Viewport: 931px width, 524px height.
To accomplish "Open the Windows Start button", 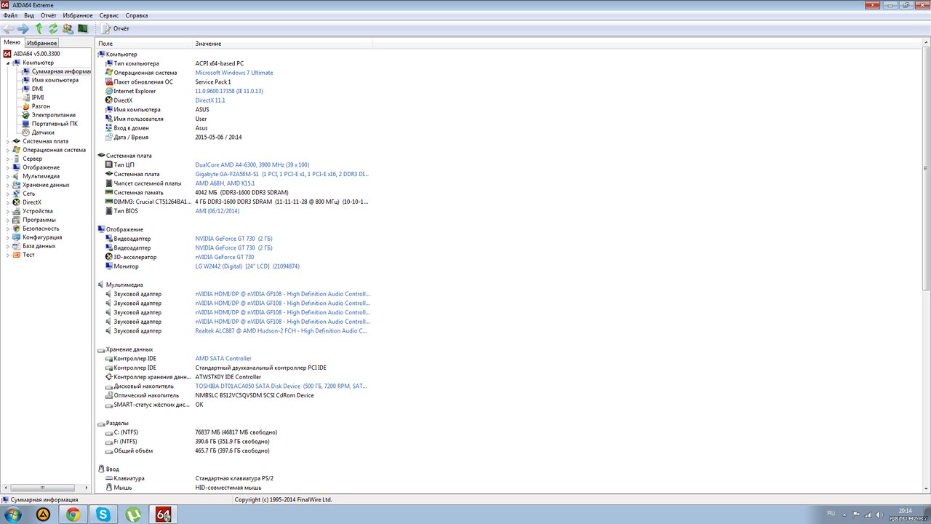I will (14, 515).
